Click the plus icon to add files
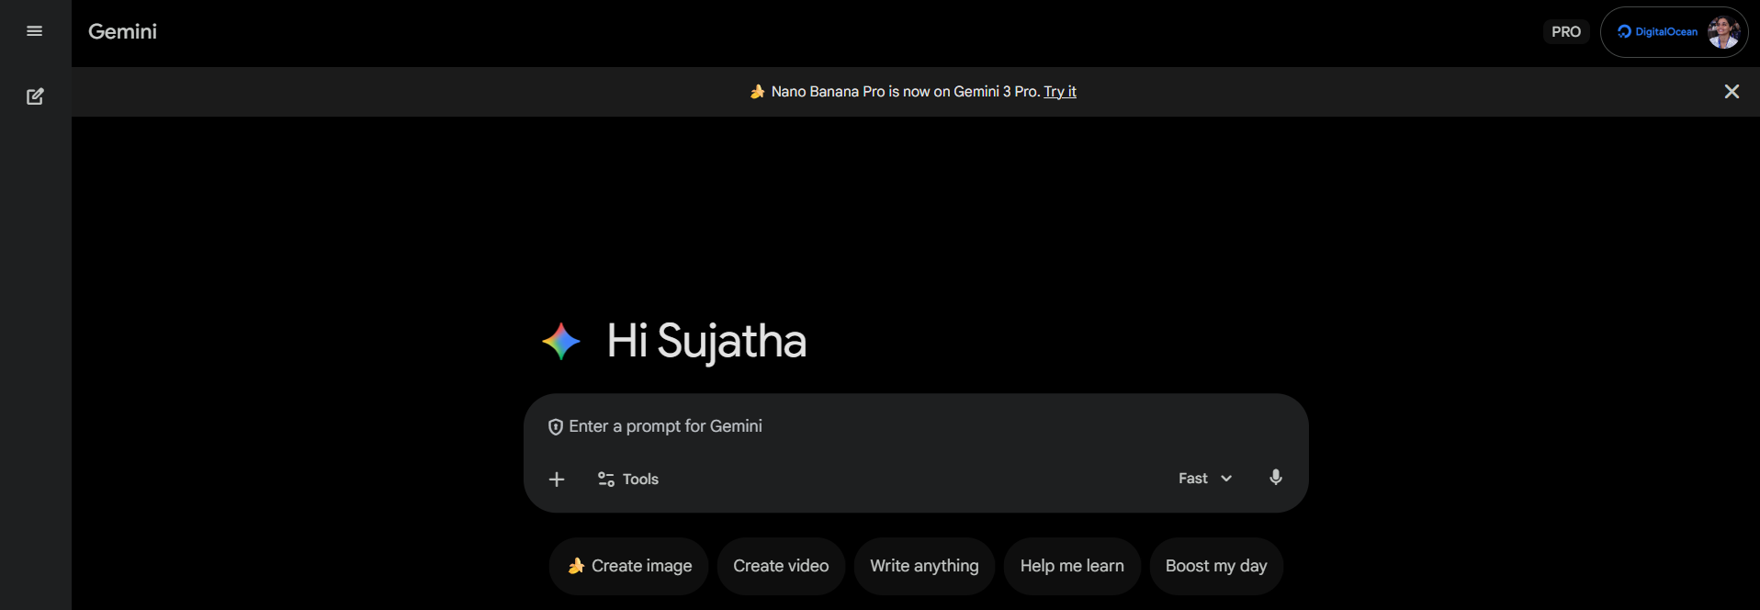The image size is (1760, 610). (x=557, y=480)
